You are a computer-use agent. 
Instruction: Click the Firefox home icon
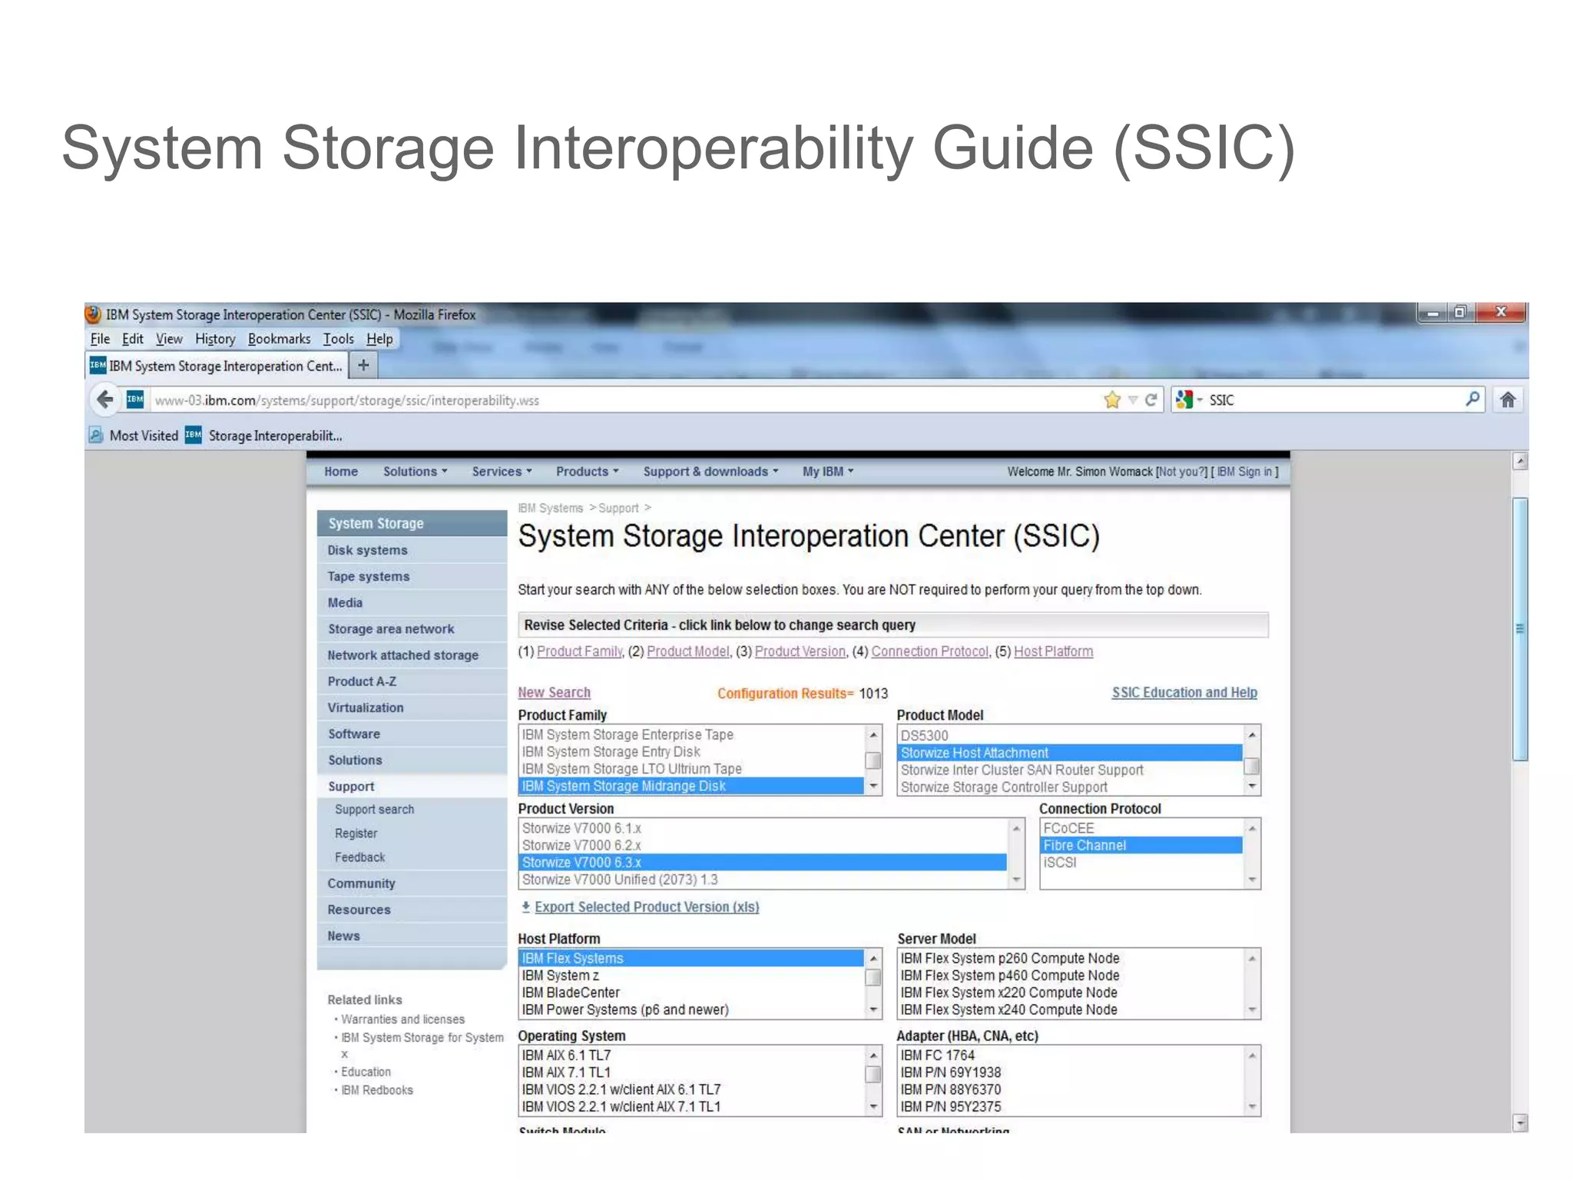pyautogui.click(x=1508, y=399)
